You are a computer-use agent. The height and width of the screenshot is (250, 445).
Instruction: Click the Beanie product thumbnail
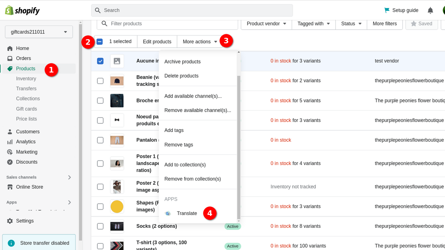point(117,81)
